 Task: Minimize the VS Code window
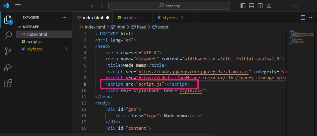tap(280, 6)
